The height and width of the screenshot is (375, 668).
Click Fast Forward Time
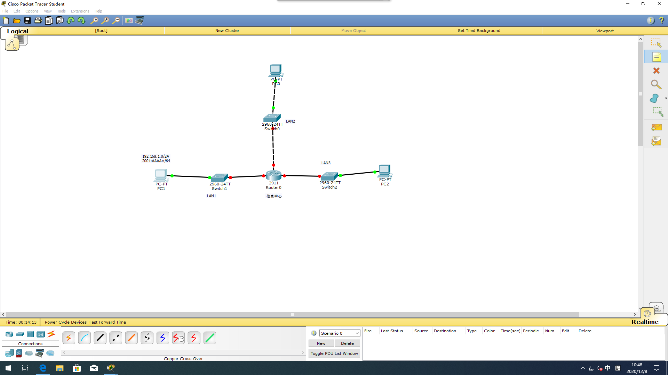click(108, 322)
